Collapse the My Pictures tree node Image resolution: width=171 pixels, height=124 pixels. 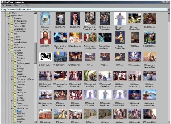(x=9, y=53)
